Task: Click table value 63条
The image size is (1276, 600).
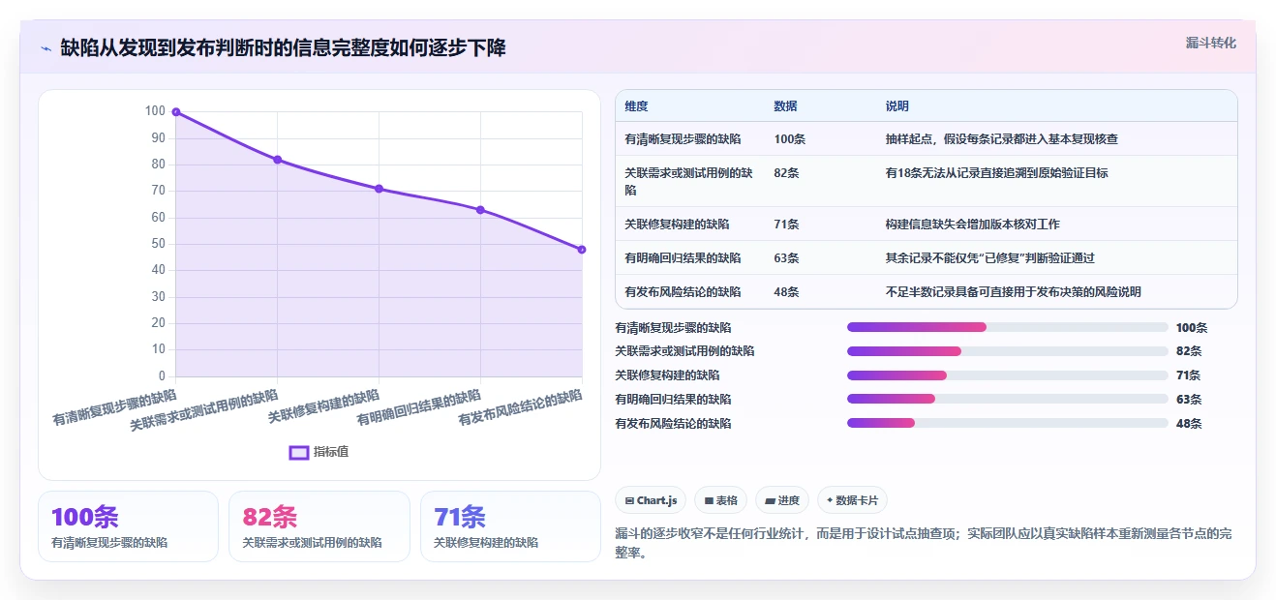Action: pyautogui.click(x=786, y=258)
